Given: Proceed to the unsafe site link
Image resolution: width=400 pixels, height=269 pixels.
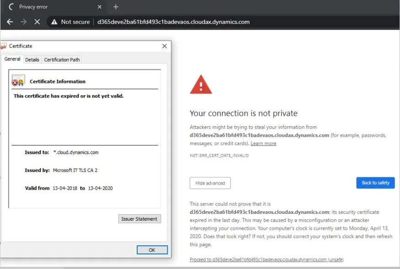Looking at the screenshot, I should pyautogui.click(x=267, y=259).
